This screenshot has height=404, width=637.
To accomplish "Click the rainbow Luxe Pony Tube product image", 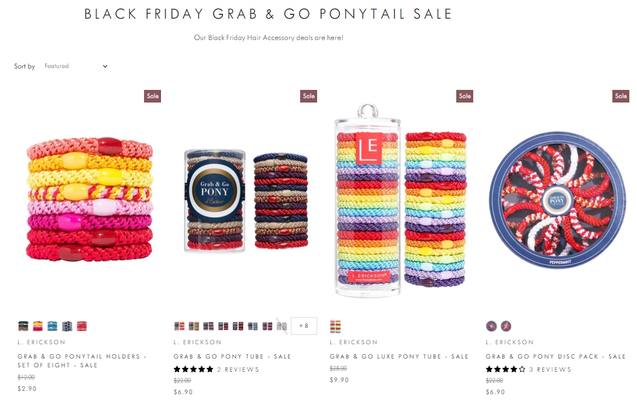I will [x=400, y=201].
